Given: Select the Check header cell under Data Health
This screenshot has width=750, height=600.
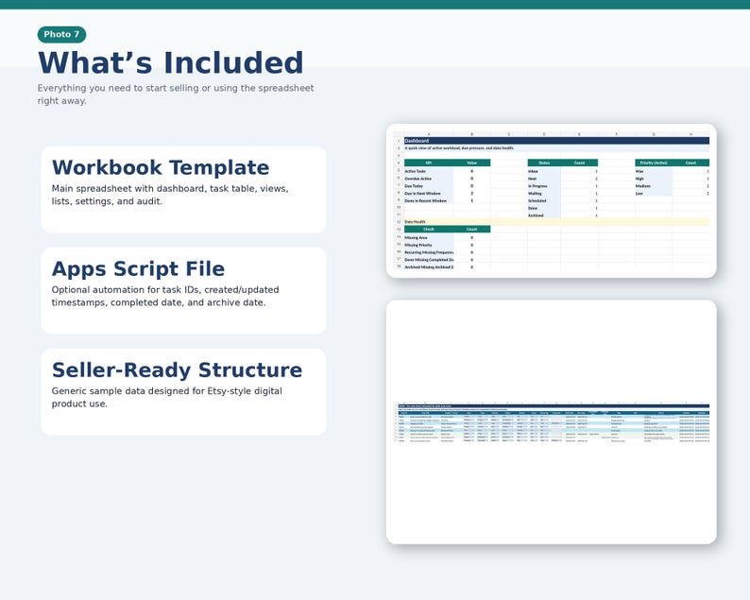Looking at the screenshot, I should tap(429, 230).
